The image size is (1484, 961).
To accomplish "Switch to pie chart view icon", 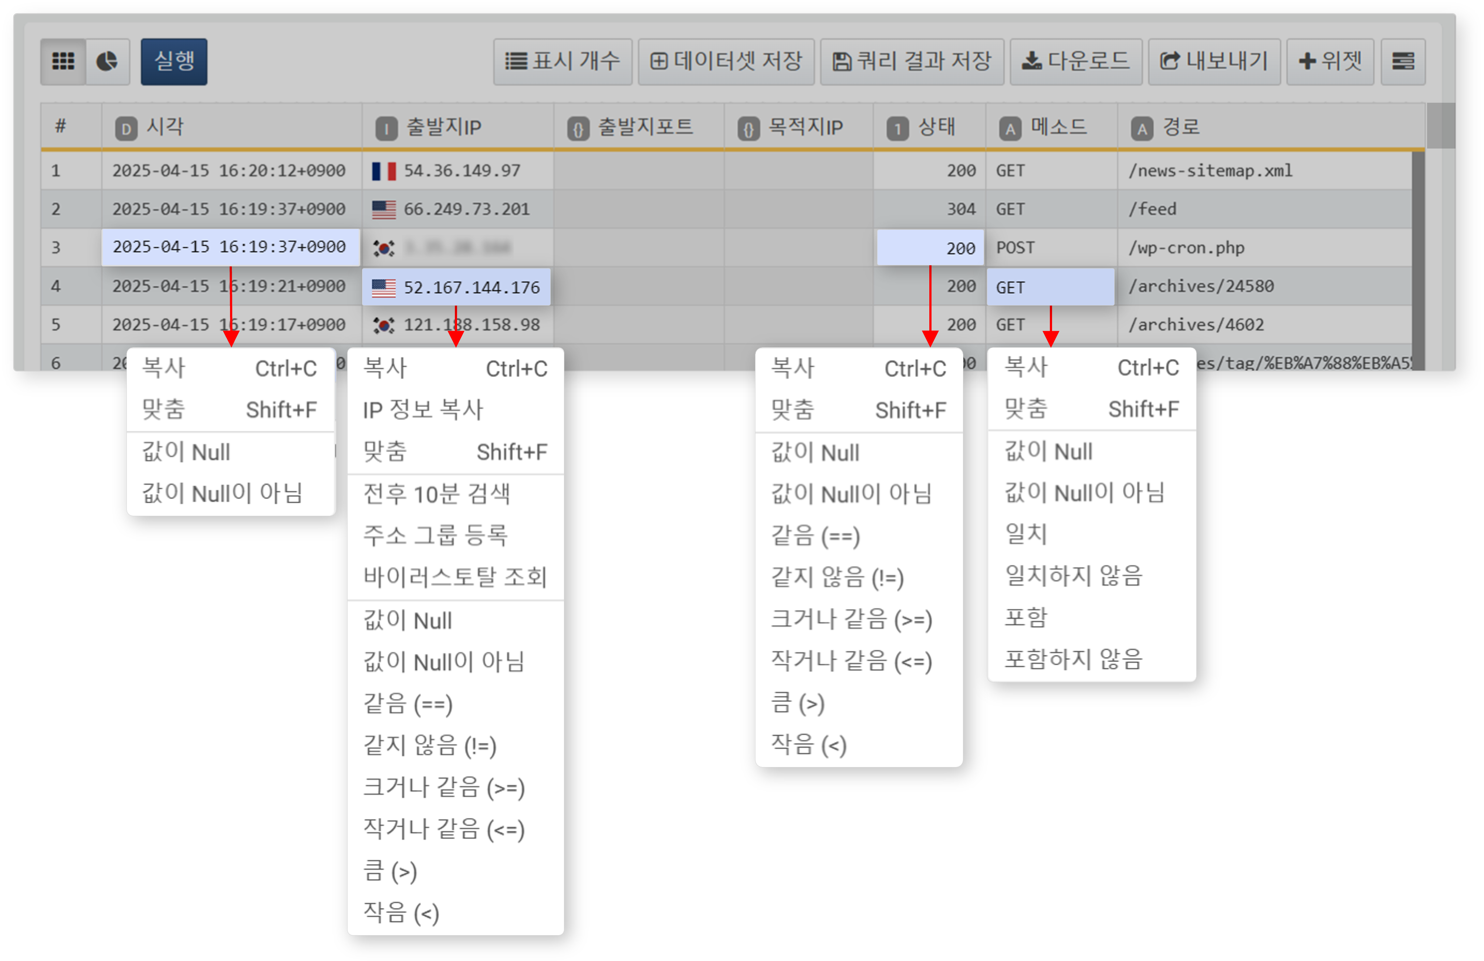I will point(107,61).
